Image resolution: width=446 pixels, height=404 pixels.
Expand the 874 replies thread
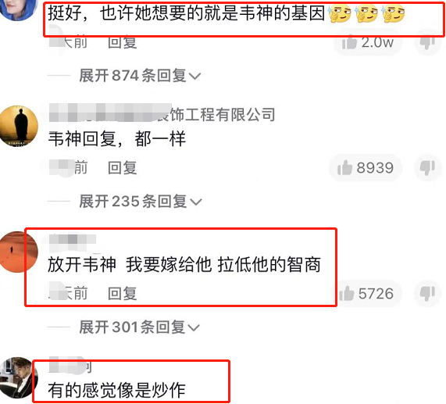tap(140, 75)
